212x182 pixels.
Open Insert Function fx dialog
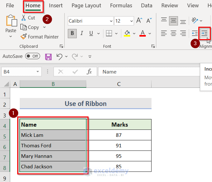[89, 72]
